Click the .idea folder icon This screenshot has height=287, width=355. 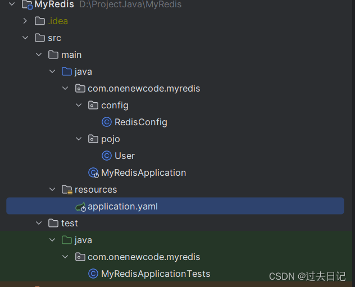point(39,21)
